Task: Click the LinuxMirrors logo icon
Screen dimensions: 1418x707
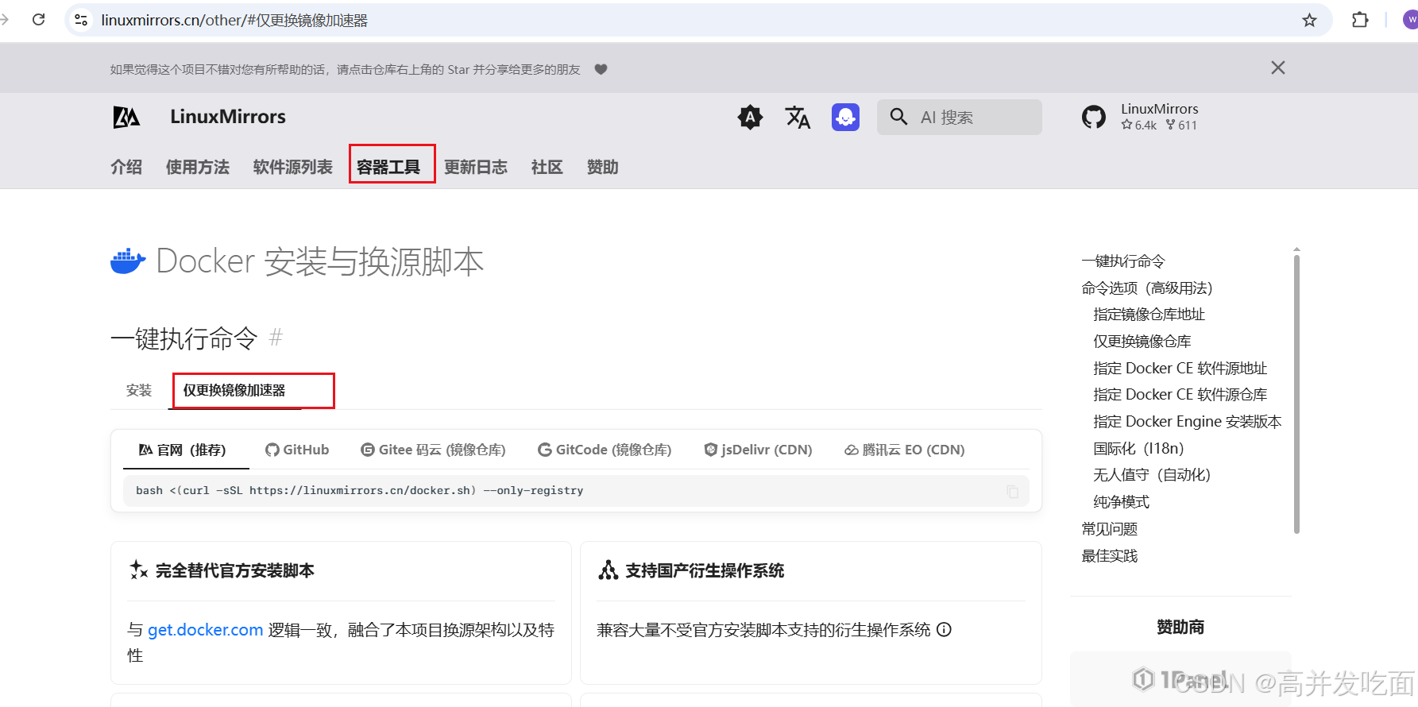Action: (126, 118)
